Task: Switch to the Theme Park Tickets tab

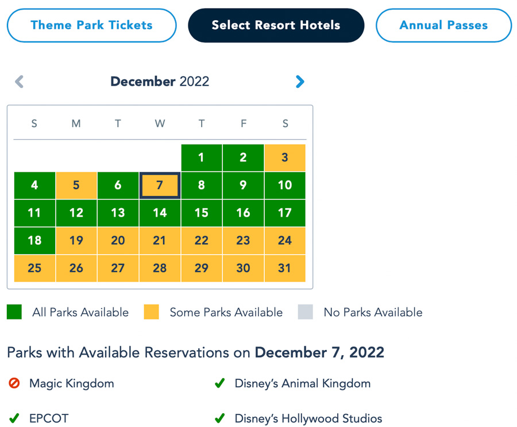Action: pos(91,25)
